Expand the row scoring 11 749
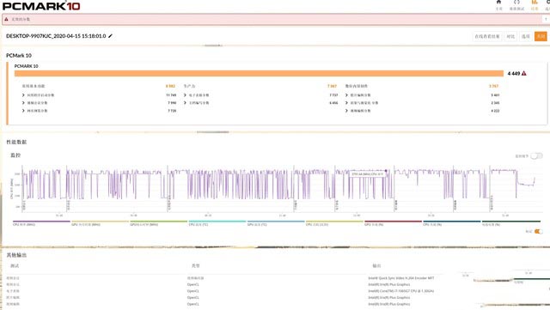 [23, 95]
